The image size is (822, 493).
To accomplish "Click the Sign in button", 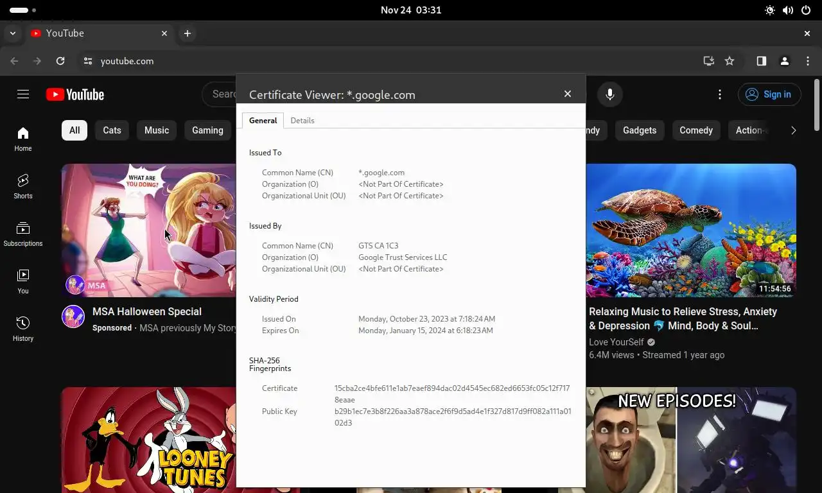I will tap(769, 94).
